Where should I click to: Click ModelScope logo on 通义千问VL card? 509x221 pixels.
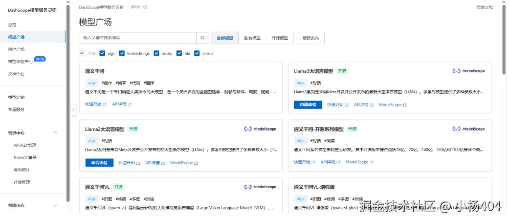pos(260,187)
